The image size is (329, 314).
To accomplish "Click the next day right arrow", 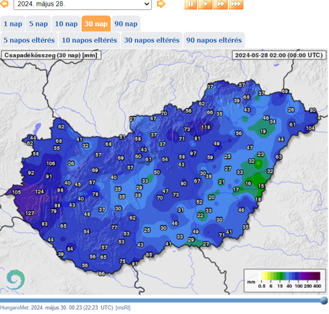I will coord(161,4).
